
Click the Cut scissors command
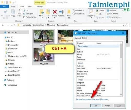(26, 11)
